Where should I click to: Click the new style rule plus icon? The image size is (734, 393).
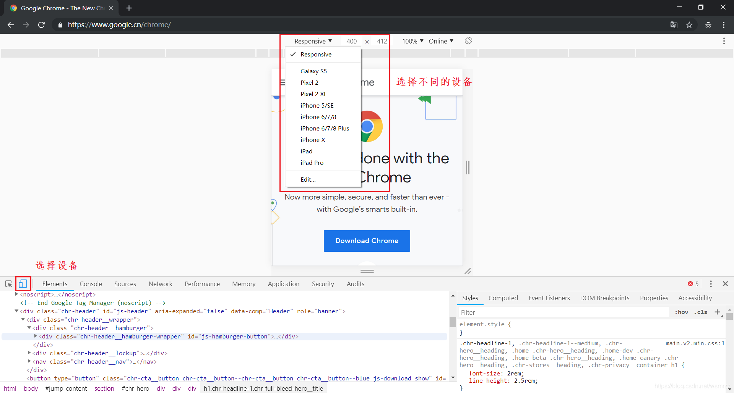pyautogui.click(x=718, y=312)
